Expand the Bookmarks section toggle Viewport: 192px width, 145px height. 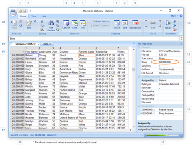139,106
